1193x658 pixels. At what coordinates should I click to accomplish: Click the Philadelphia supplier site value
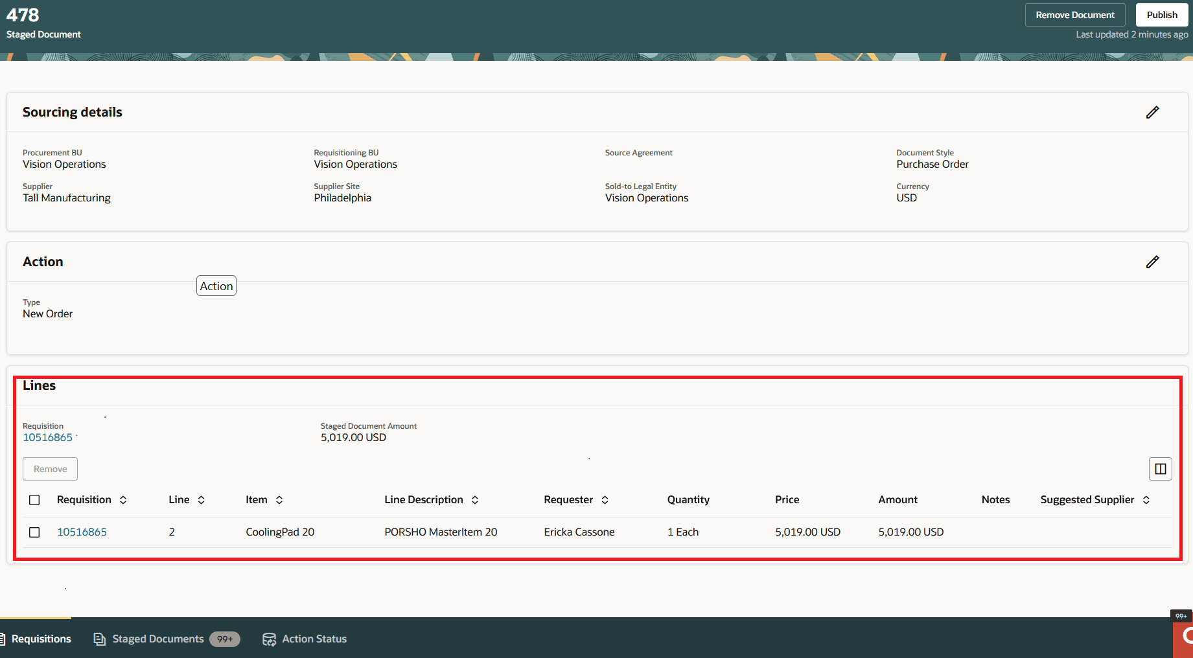click(343, 198)
